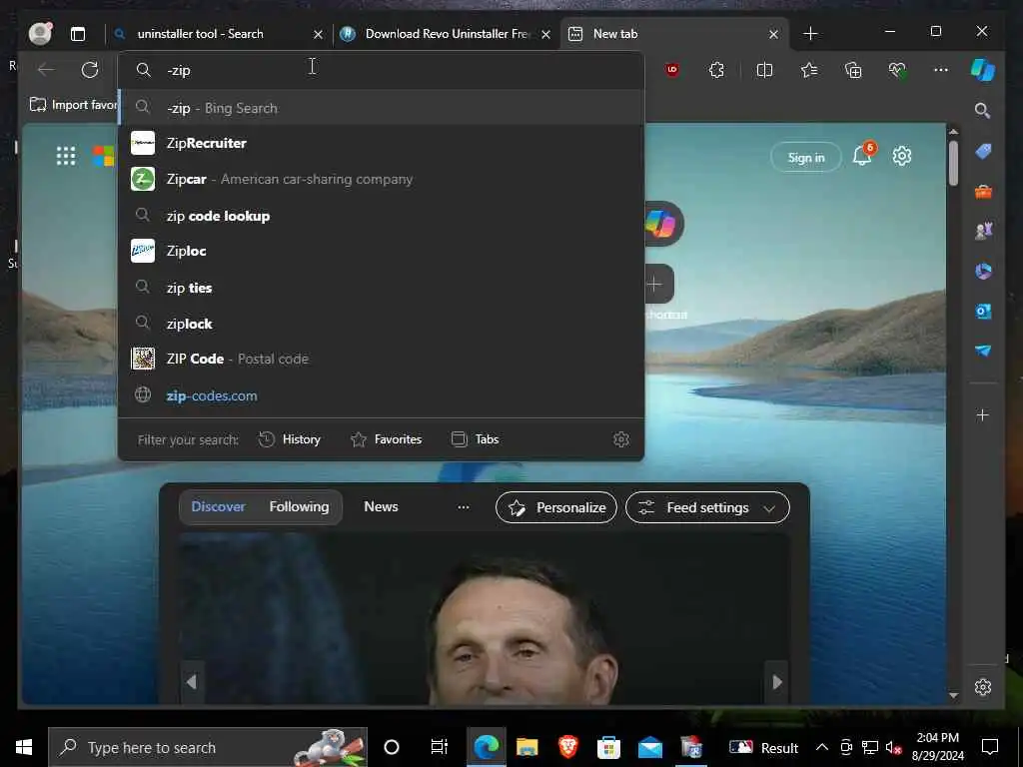Select the 'zip ties' suggestion

coord(381,288)
